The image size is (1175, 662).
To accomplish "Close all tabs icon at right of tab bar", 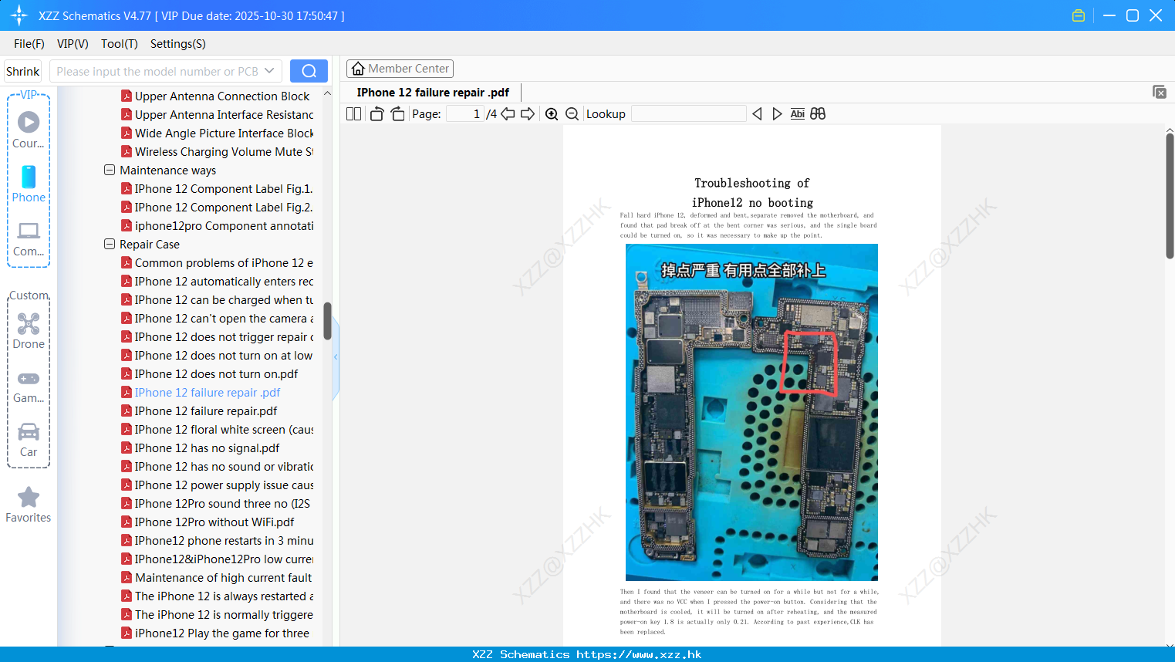I will click(x=1160, y=92).
